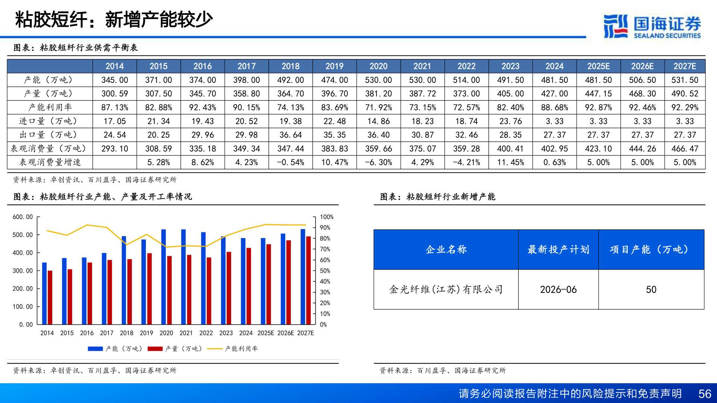Select the 金光纤维(江苏)有限公司 cell
The width and height of the screenshot is (717, 403).
(x=446, y=289)
